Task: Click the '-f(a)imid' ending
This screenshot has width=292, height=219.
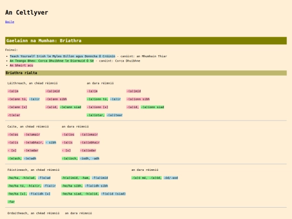Action: 100,178
